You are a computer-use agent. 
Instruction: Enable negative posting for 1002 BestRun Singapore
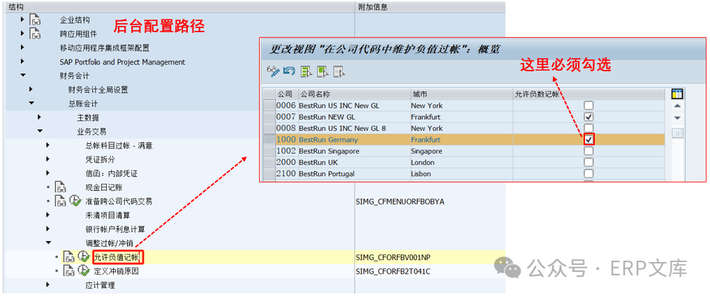pyautogui.click(x=589, y=151)
